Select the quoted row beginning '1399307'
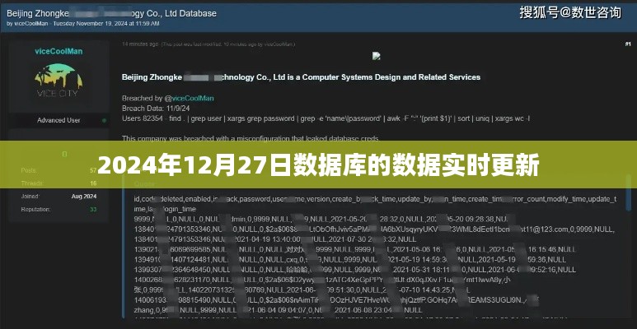Image resolution: width=637 pixels, height=329 pixels. 354,269
